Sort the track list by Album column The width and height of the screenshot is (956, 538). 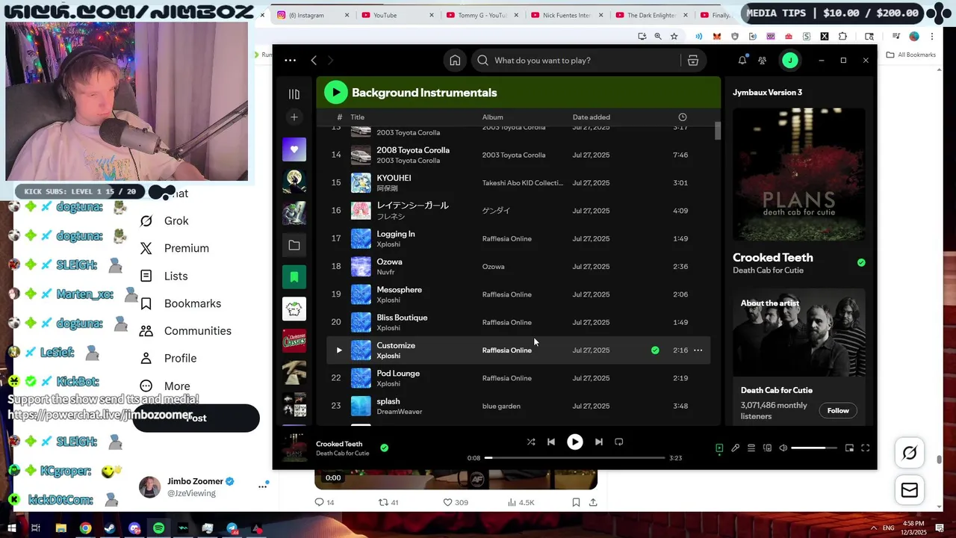click(493, 117)
